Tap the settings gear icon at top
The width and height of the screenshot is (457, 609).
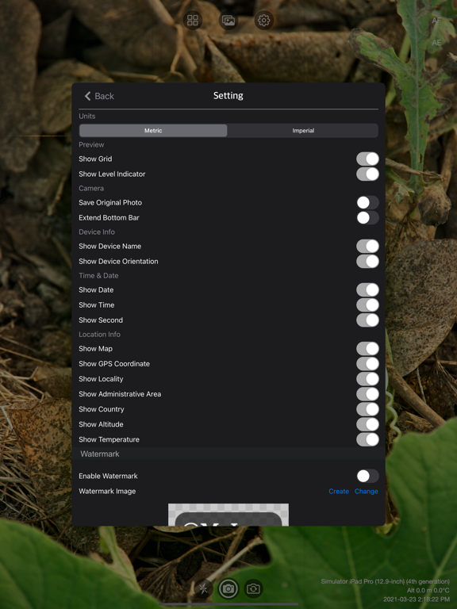[264, 20]
